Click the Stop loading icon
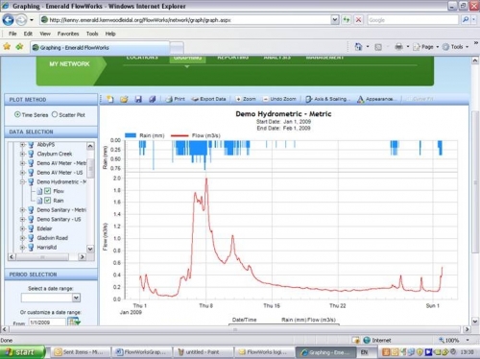 [358, 20]
